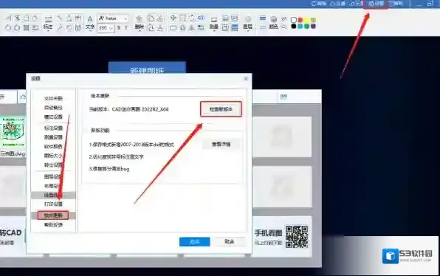Select 软件颜色 in settings list
This screenshot has width=440, height=276.
coord(53,146)
